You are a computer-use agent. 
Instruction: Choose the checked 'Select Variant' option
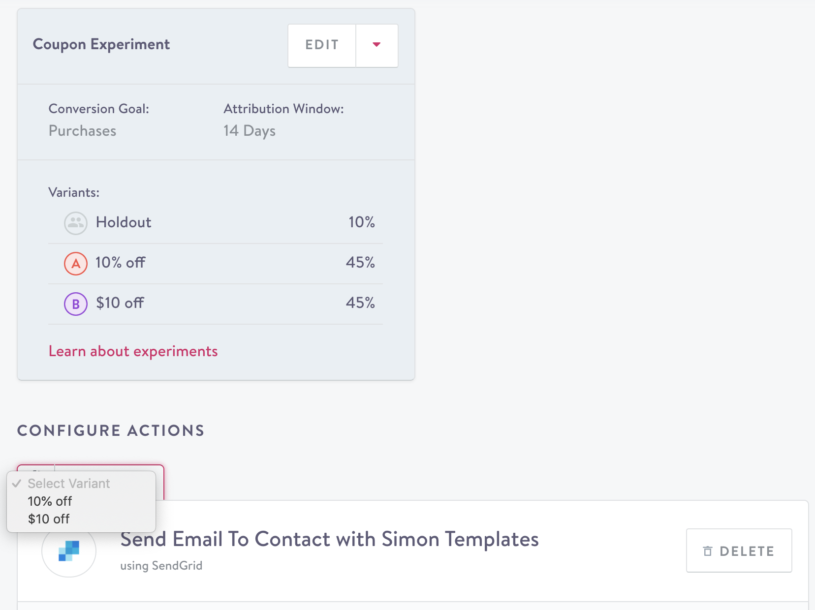(x=68, y=484)
